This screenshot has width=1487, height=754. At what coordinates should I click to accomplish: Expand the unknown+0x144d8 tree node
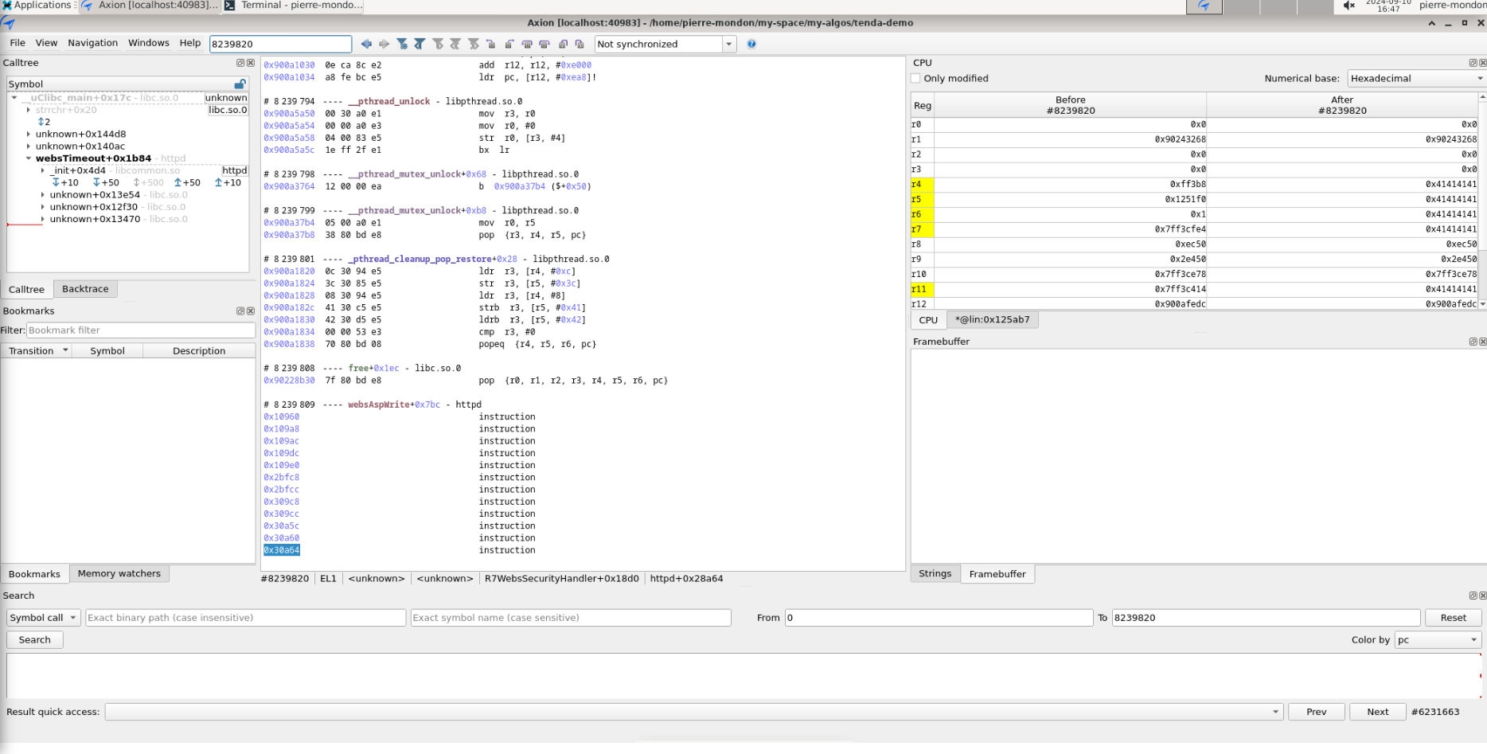coord(29,134)
